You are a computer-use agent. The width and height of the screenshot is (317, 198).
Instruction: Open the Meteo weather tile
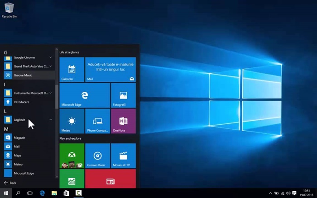tap(72, 121)
